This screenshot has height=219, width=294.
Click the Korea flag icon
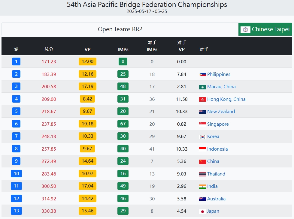202,137
